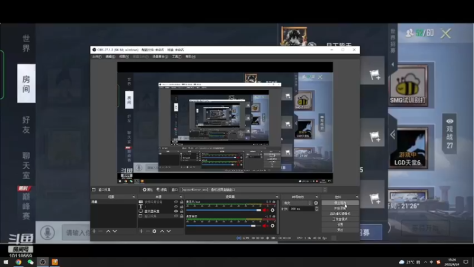The height and width of the screenshot is (267, 474).
Task: Click 观战 spectate eye button
Action: click(x=450, y=133)
